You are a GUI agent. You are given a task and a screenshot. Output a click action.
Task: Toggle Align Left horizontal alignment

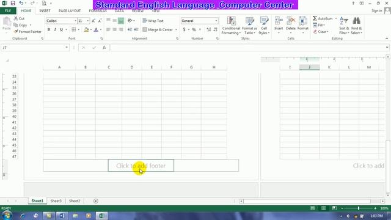click(x=108, y=30)
